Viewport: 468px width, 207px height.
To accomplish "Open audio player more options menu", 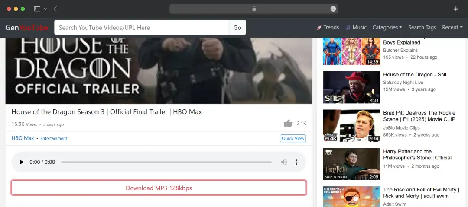I will tap(296, 162).
